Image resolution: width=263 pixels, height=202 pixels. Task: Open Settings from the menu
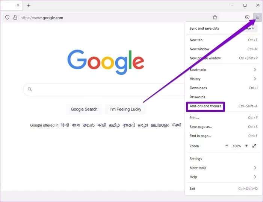[224, 159]
